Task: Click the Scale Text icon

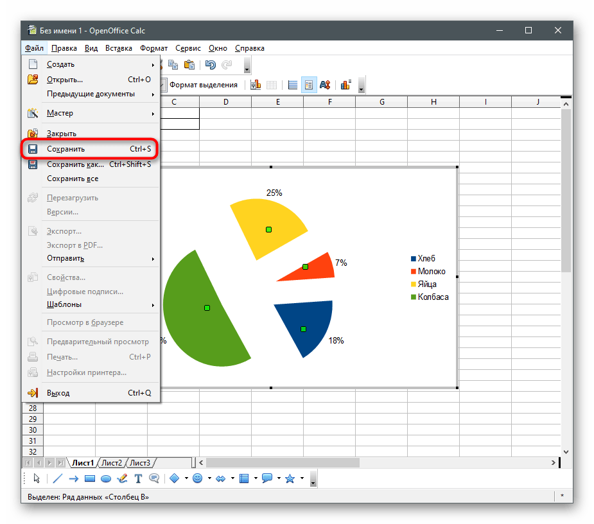Action: (x=325, y=85)
